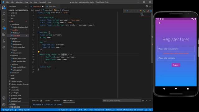Open the Run and Debug view
Viewport: 199px width, 112px height.
(4, 28)
